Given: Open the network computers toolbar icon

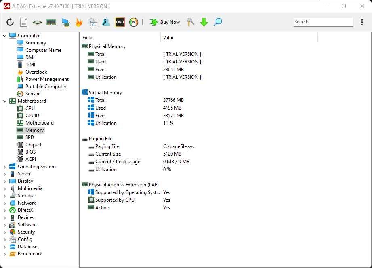Looking at the screenshot, I should tap(65, 22).
